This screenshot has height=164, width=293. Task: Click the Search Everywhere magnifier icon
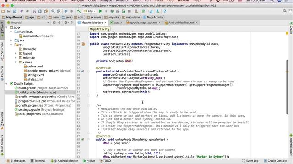tap(285, 11)
